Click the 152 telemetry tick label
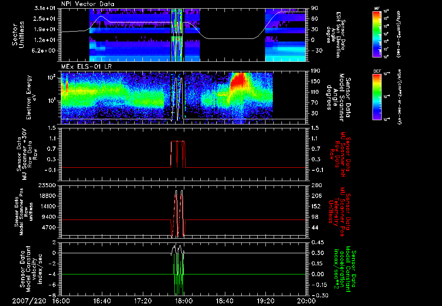The width and height of the screenshot is (442, 306). point(316,206)
